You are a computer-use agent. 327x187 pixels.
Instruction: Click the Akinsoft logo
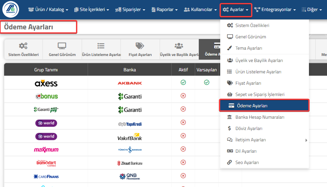(x=11, y=9)
